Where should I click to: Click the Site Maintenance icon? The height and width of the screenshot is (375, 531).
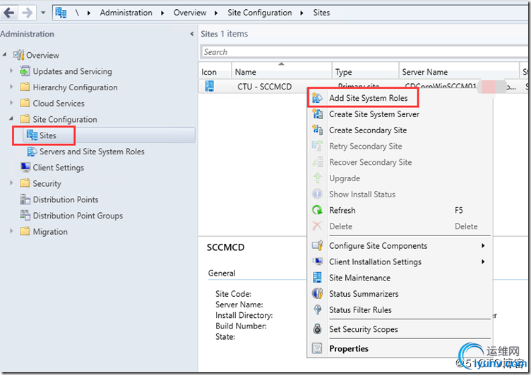click(x=317, y=278)
